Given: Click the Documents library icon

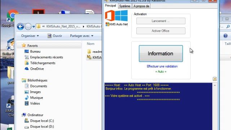Looking at the screenshot, I should 26,86.
